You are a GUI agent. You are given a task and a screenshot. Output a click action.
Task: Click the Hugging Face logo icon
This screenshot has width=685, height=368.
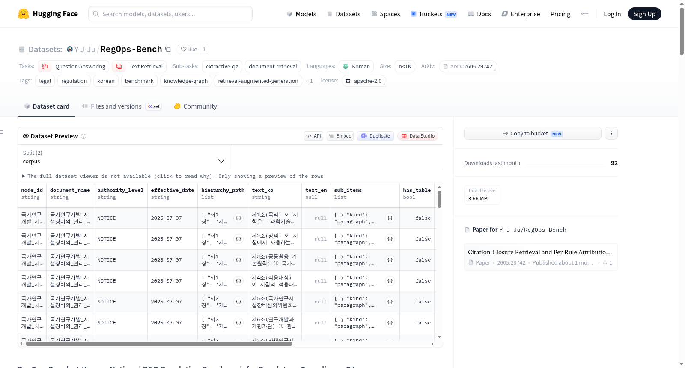pos(24,14)
